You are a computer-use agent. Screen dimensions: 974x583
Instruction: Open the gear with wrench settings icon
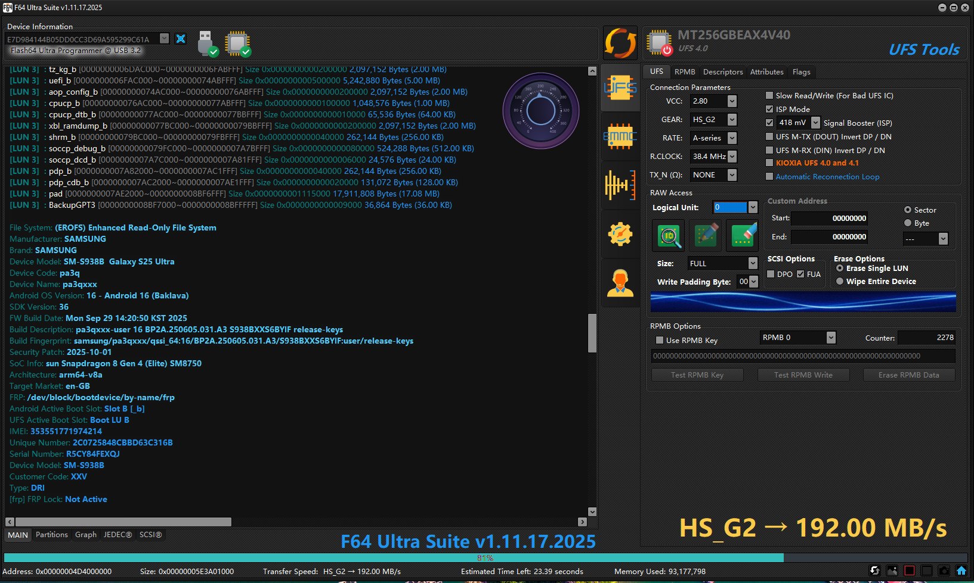[620, 234]
